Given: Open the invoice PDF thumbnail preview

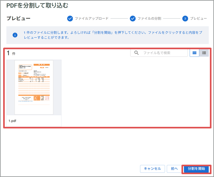Looking at the screenshot, I should [34, 87].
